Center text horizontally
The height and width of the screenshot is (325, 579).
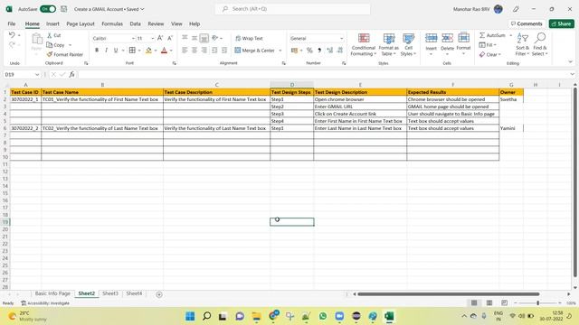195,51
